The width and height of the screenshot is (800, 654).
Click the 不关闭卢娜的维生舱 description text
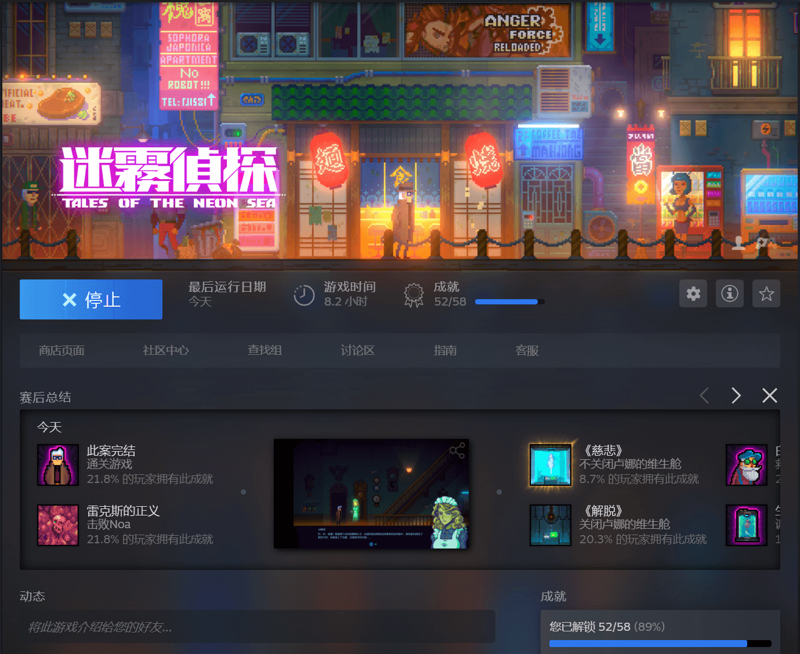(631, 464)
